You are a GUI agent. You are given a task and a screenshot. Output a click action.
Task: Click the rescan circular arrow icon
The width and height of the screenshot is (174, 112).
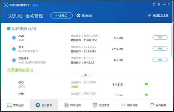[x=78, y=15]
